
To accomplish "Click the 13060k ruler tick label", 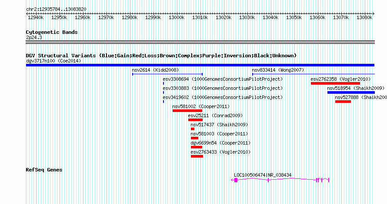I will (317, 17).
